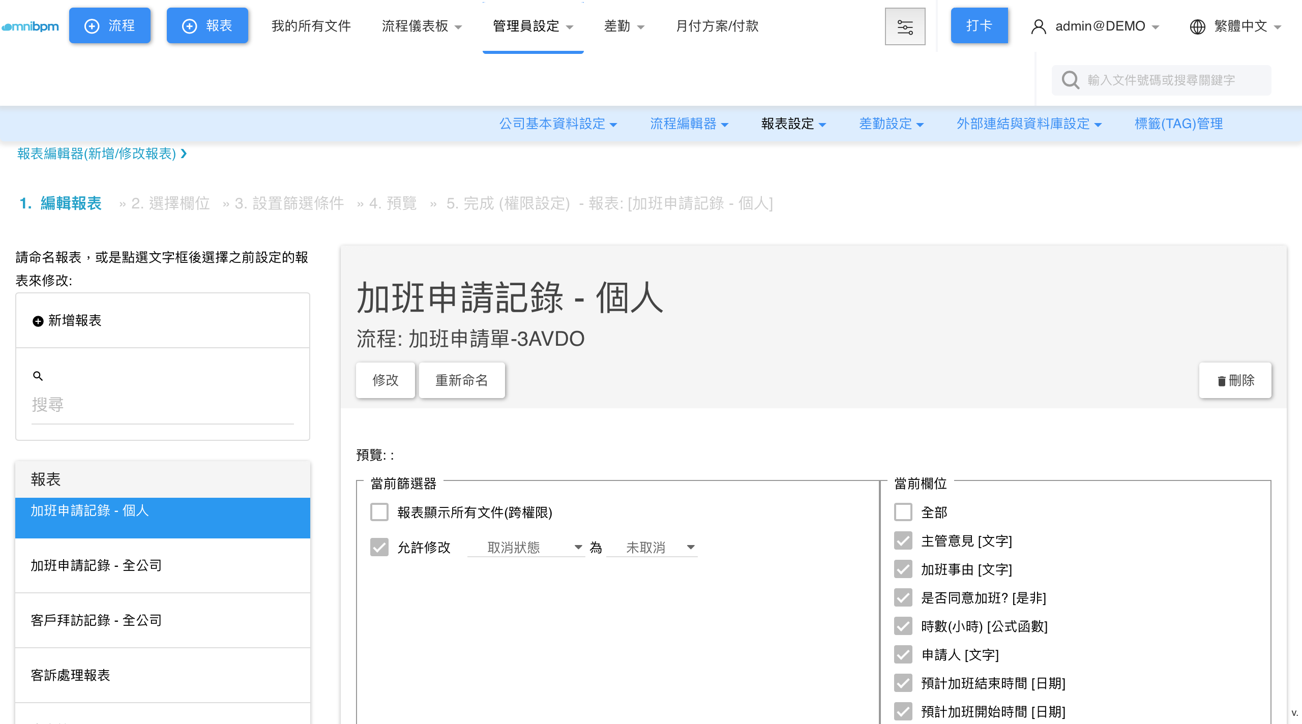Click the omnibpm logo
Viewport: 1302px width, 724px height.
[31, 26]
